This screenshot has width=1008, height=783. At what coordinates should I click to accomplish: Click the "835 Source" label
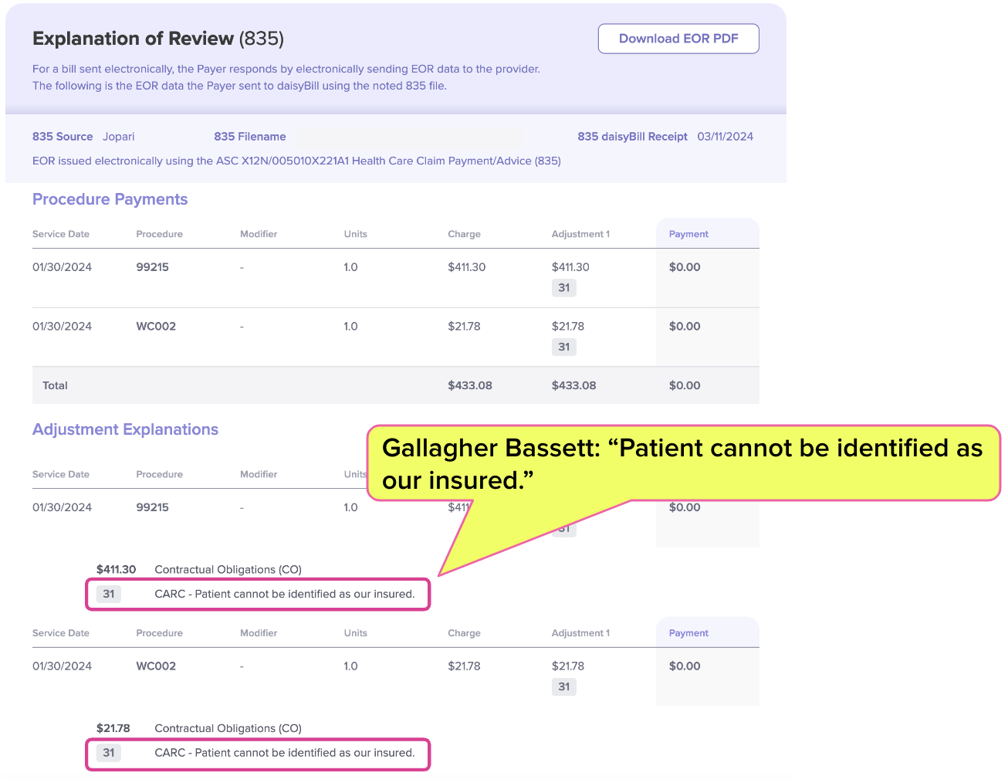(x=63, y=137)
